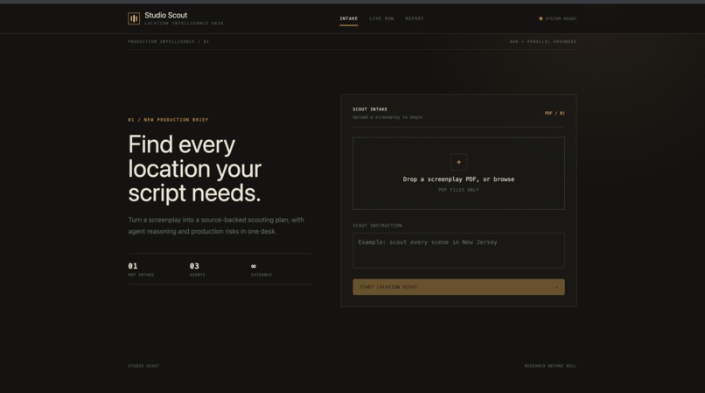Open the Intake tab

click(x=348, y=19)
